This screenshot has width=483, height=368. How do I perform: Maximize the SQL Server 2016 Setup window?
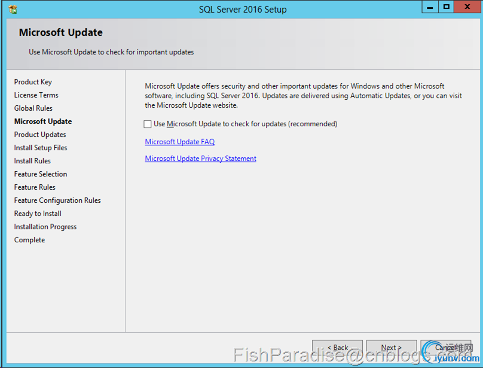446,7
